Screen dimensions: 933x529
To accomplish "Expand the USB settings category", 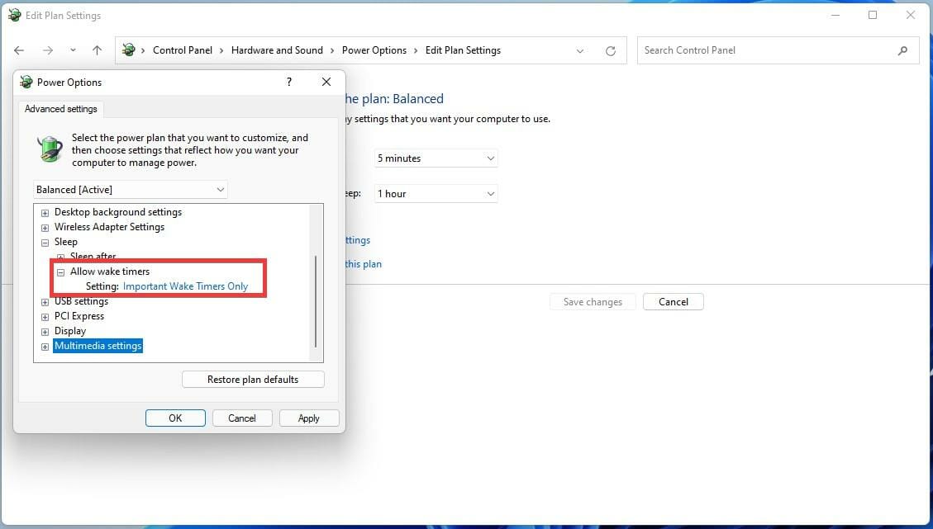I will 45,301.
